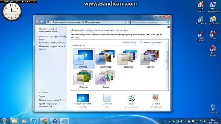The height and width of the screenshot is (124, 221).
Task: Select the Сцены theme
Action: (x=106, y=79)
